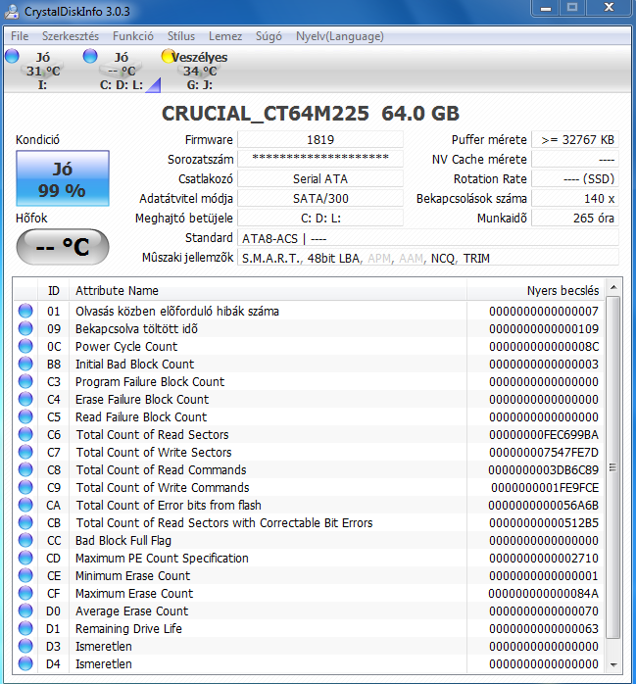
Task: Click the status orb for Remaining Drive Life
Action: [x=25, y=628]
